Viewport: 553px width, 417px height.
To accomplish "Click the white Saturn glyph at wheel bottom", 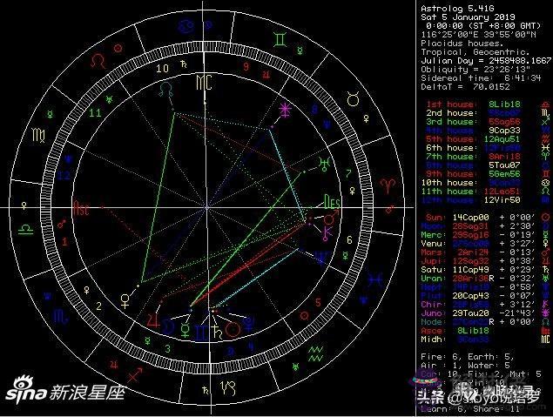I will click(216, 332).
